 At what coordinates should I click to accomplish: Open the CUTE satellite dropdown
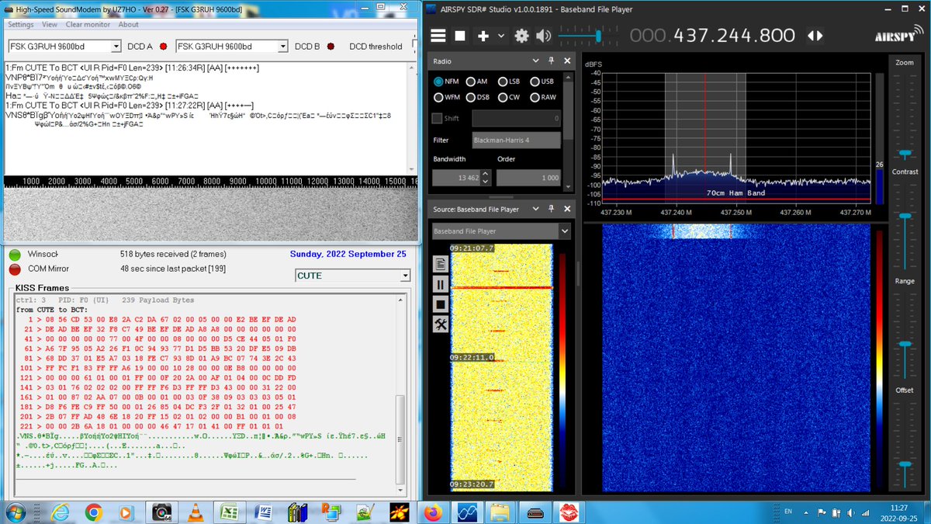tap(405, 276)
